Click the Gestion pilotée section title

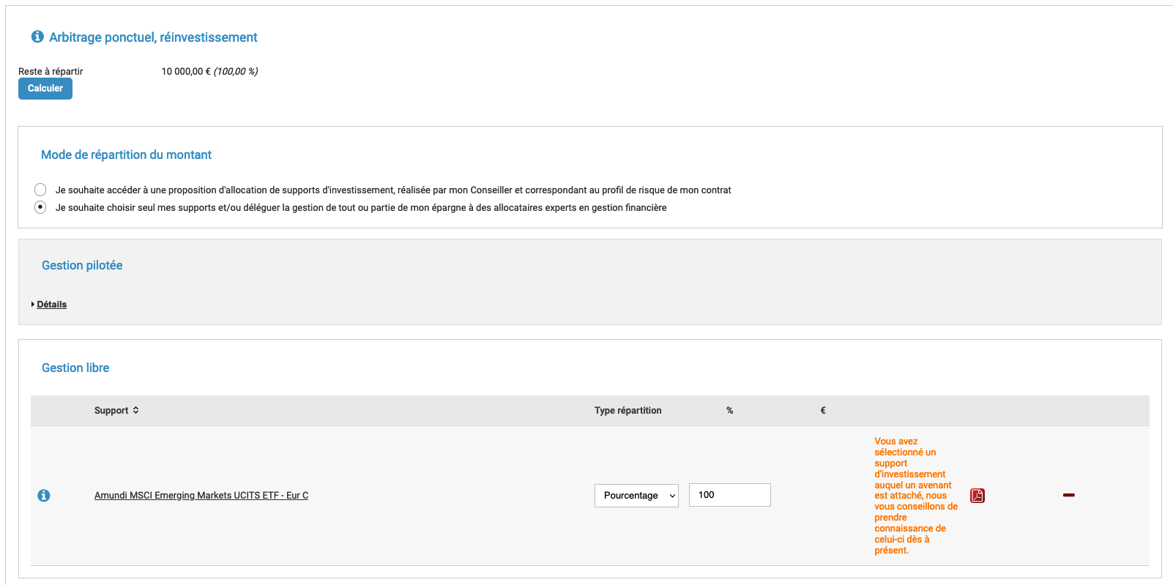click(x=82, y=265)
